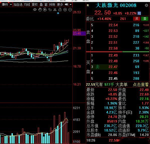Click the 事件 toolbar button
This screenshot has width=150, height=144.
click(x=5, y=4)
